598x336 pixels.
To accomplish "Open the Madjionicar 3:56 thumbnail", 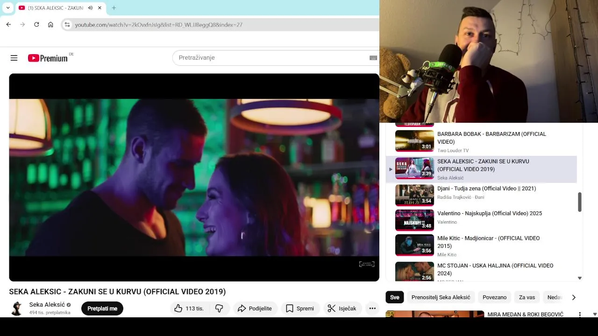I will [x=414, y=245].
